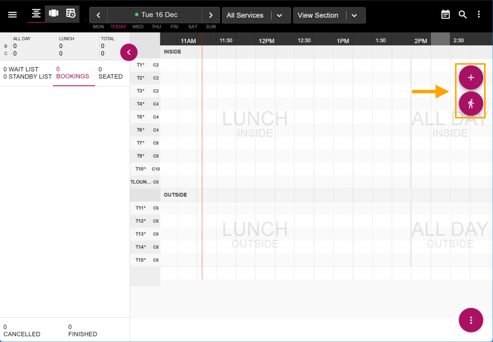Go to next day arrow
This screenshot has width=493, height=342.
point(211,15)
